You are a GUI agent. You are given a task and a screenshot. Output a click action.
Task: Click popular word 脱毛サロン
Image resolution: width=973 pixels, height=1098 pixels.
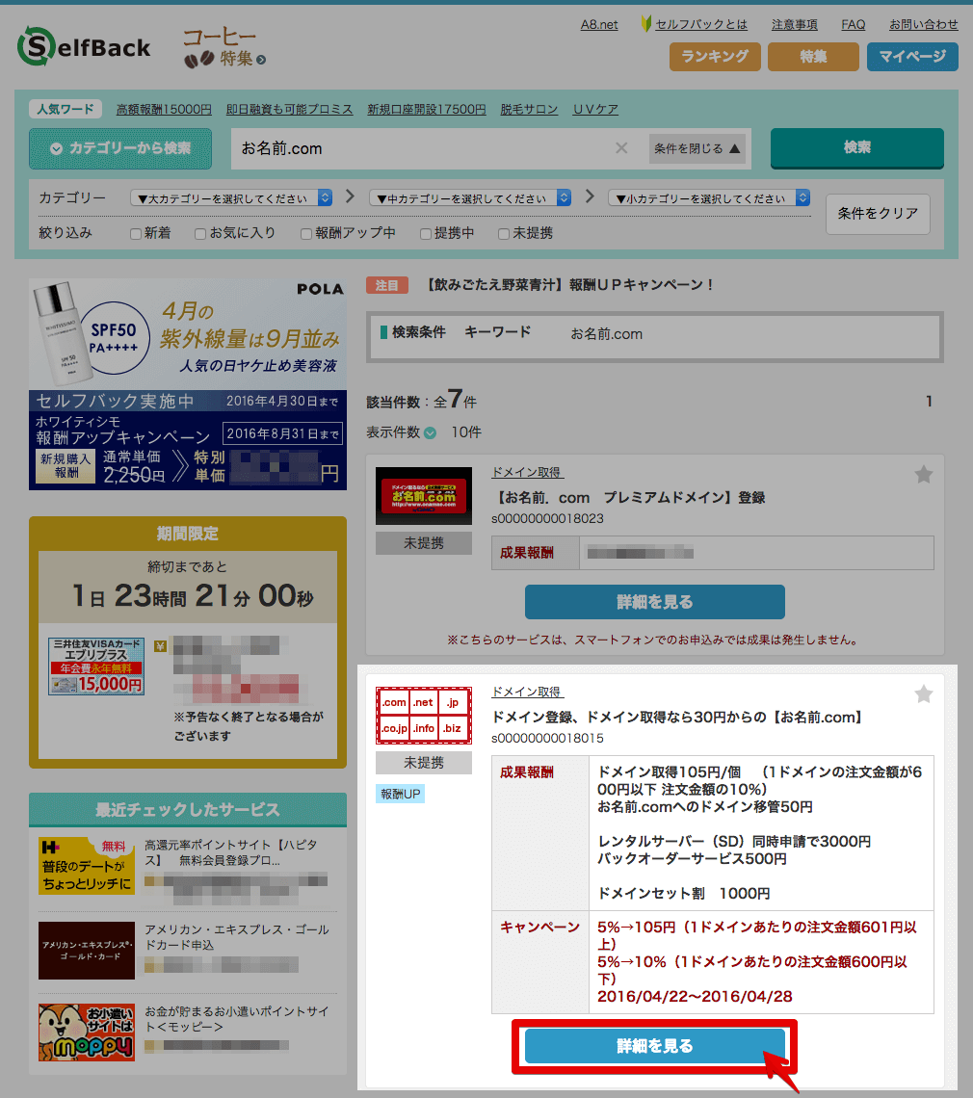(x=529, y=109)
